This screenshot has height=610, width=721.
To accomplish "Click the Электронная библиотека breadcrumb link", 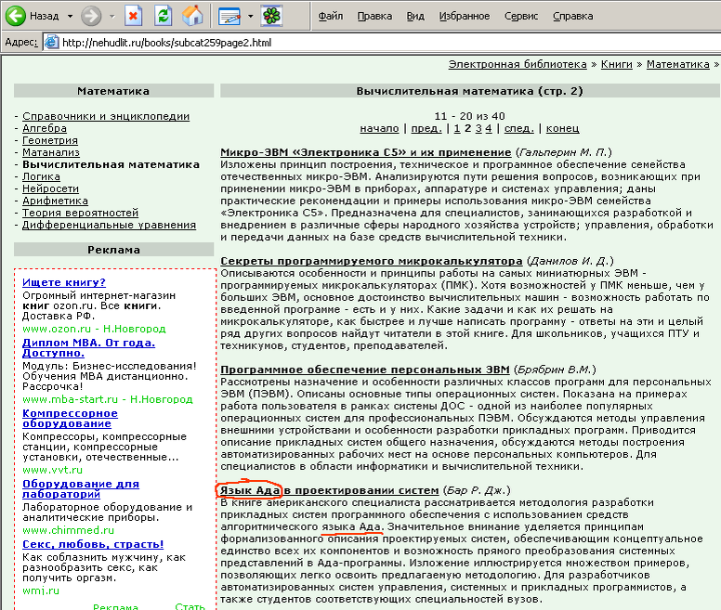I will pyautogui.click(x=518, y=64).
